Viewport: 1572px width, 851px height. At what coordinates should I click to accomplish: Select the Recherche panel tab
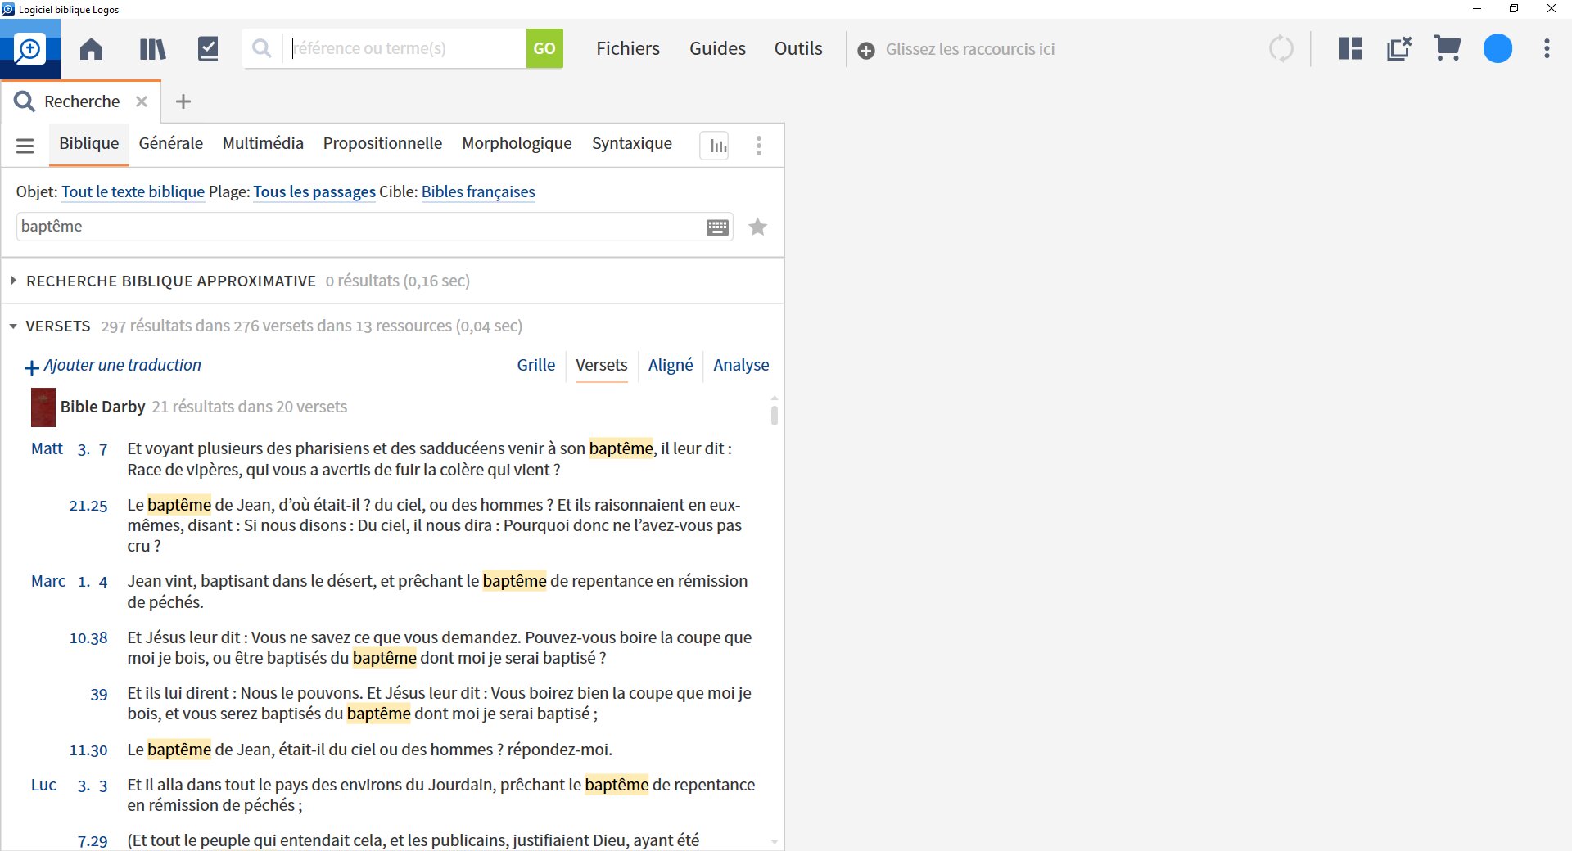81,101
